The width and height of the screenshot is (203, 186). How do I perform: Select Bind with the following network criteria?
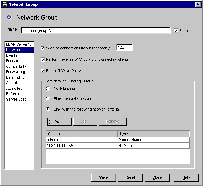[48, 109]
